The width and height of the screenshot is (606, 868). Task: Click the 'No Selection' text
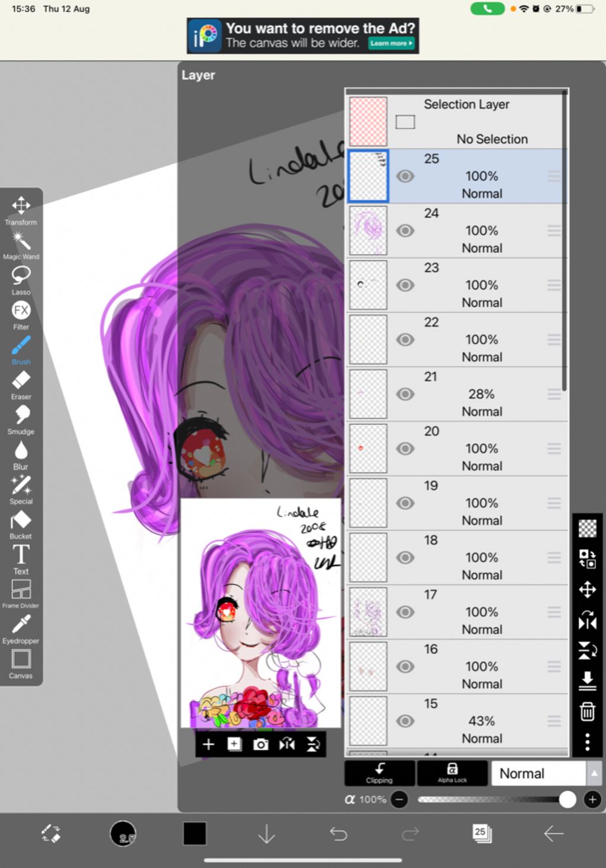coord(492,139)
